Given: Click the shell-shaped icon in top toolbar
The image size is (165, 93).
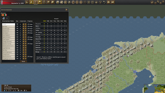Looking at the screenshot, I should [31, 2].
